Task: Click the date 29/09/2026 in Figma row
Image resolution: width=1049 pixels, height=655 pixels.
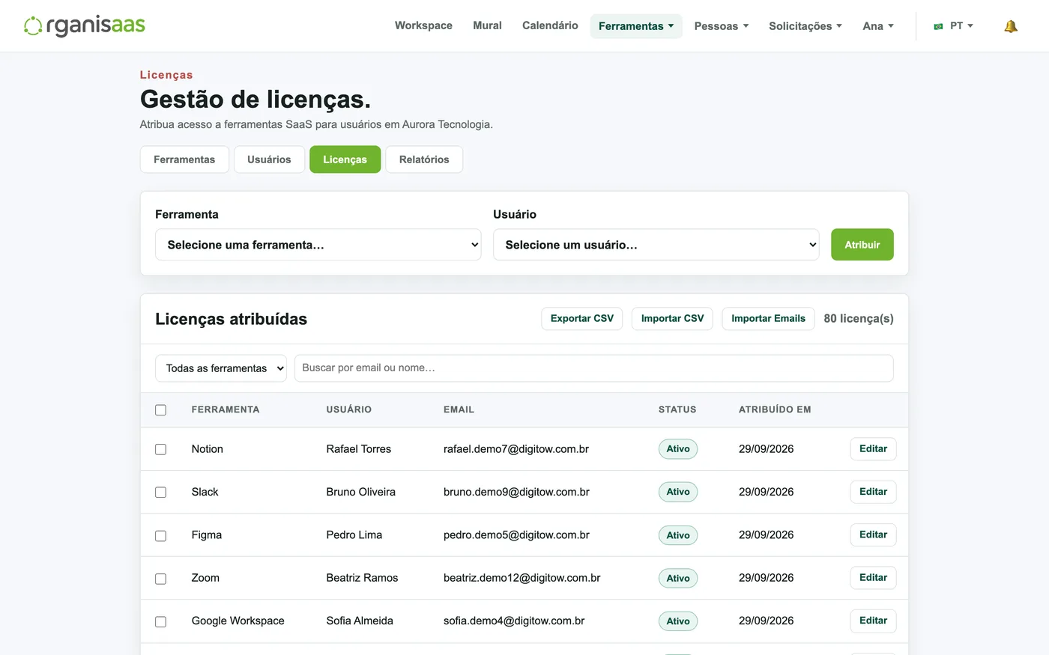Action: tap(766, 535)
